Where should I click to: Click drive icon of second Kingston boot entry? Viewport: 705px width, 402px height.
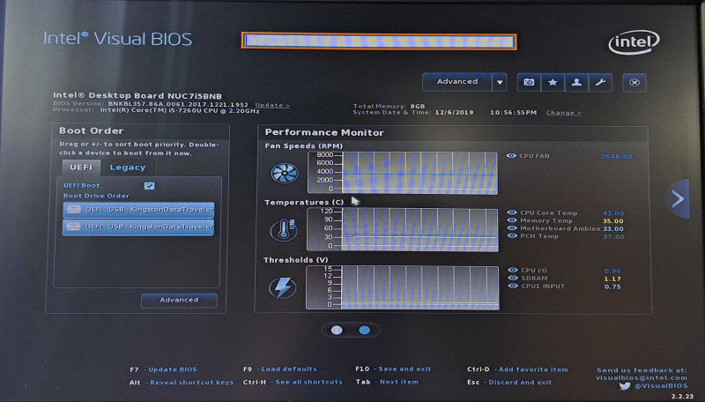[74, 227]
